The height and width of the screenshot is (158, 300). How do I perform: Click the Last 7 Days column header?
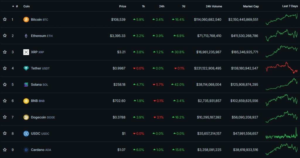coord(290,6)
